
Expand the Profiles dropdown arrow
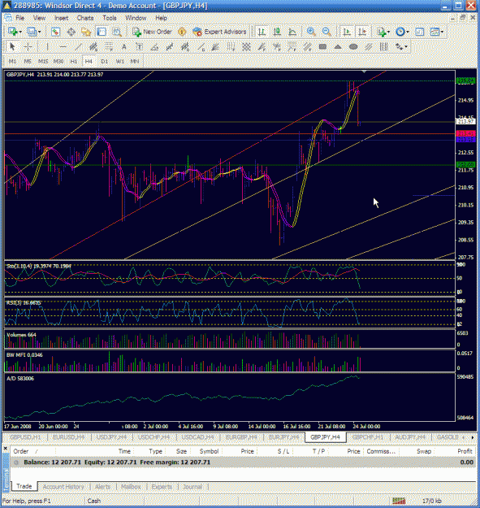pos(40,32)
